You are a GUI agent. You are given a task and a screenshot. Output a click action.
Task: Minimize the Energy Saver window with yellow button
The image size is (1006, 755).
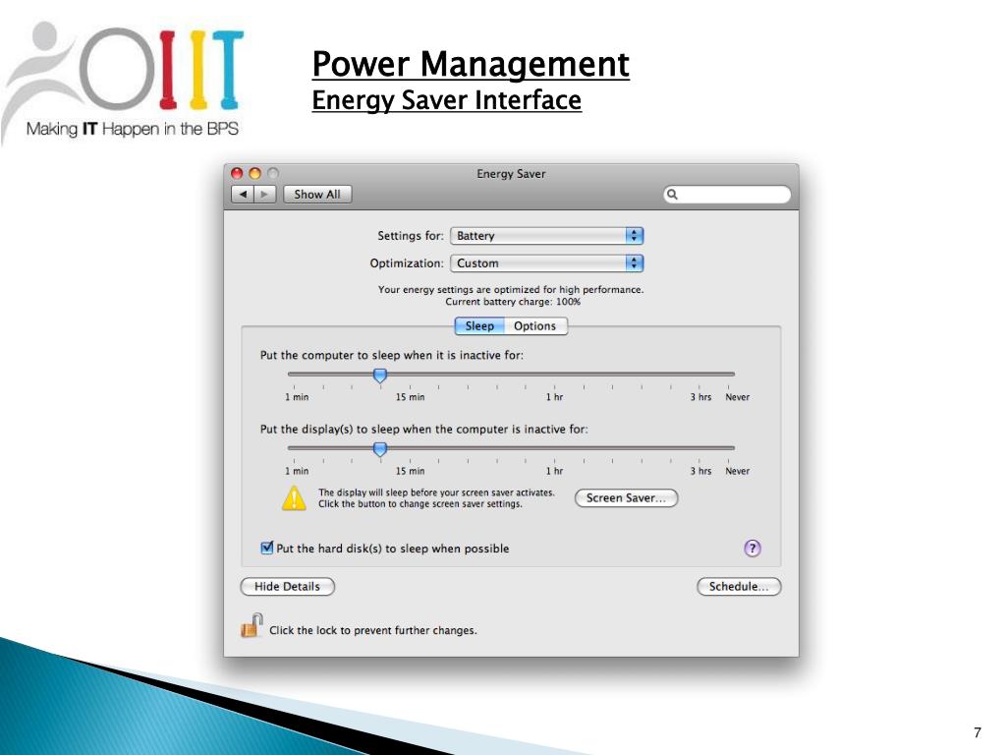click(254, 173)
